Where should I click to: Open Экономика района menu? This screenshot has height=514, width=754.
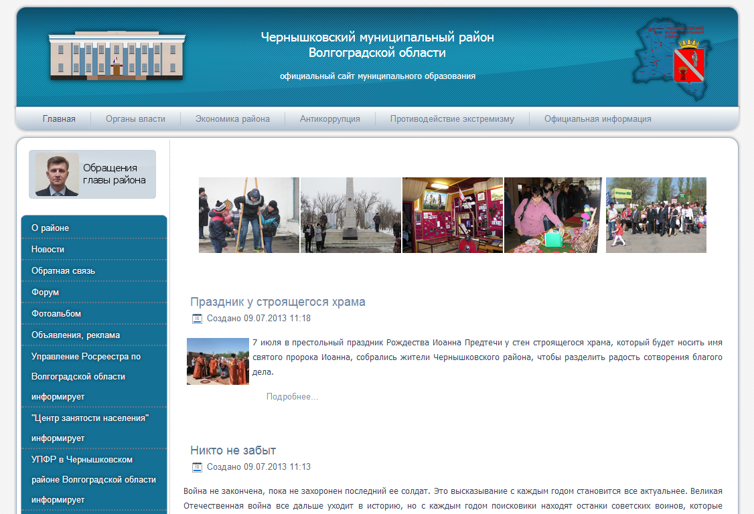[x=232, y=118]
